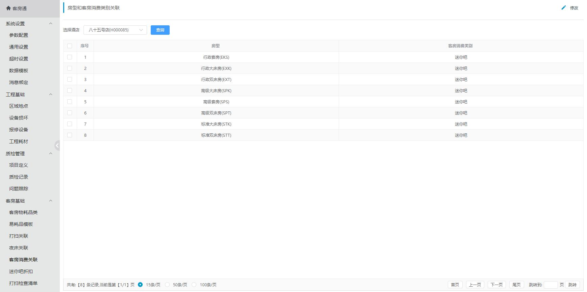Navigate to 客房物耗品类 page
Viewport: 587px width, 292px height.
(x=23, y=212)
